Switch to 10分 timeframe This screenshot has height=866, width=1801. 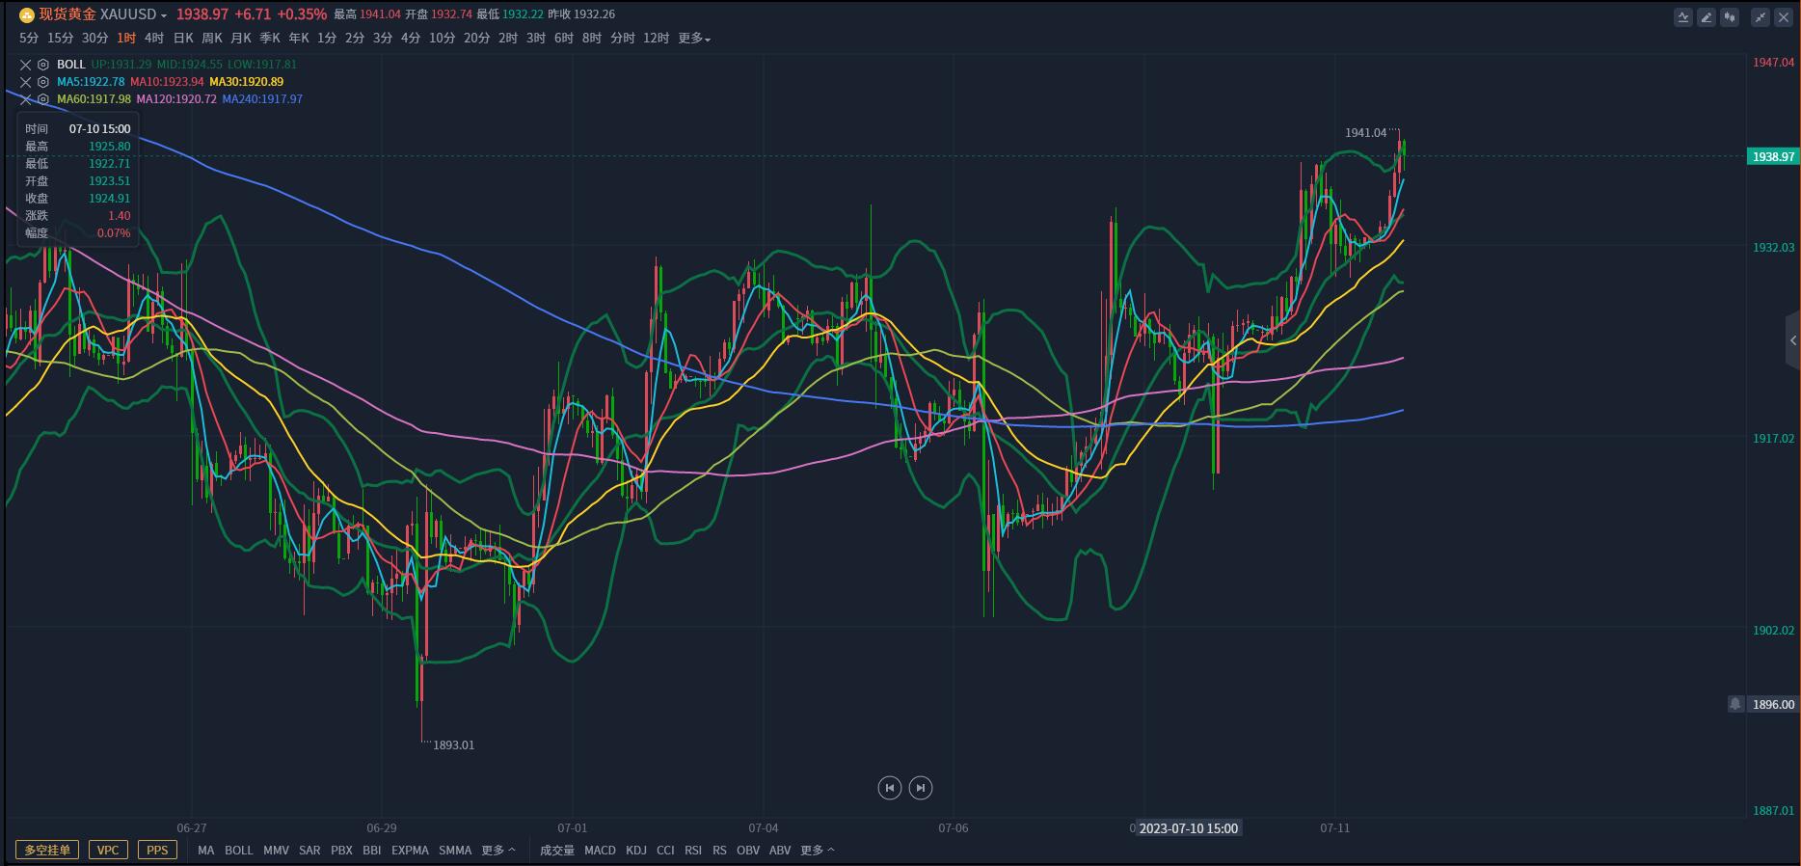[442, 39]
